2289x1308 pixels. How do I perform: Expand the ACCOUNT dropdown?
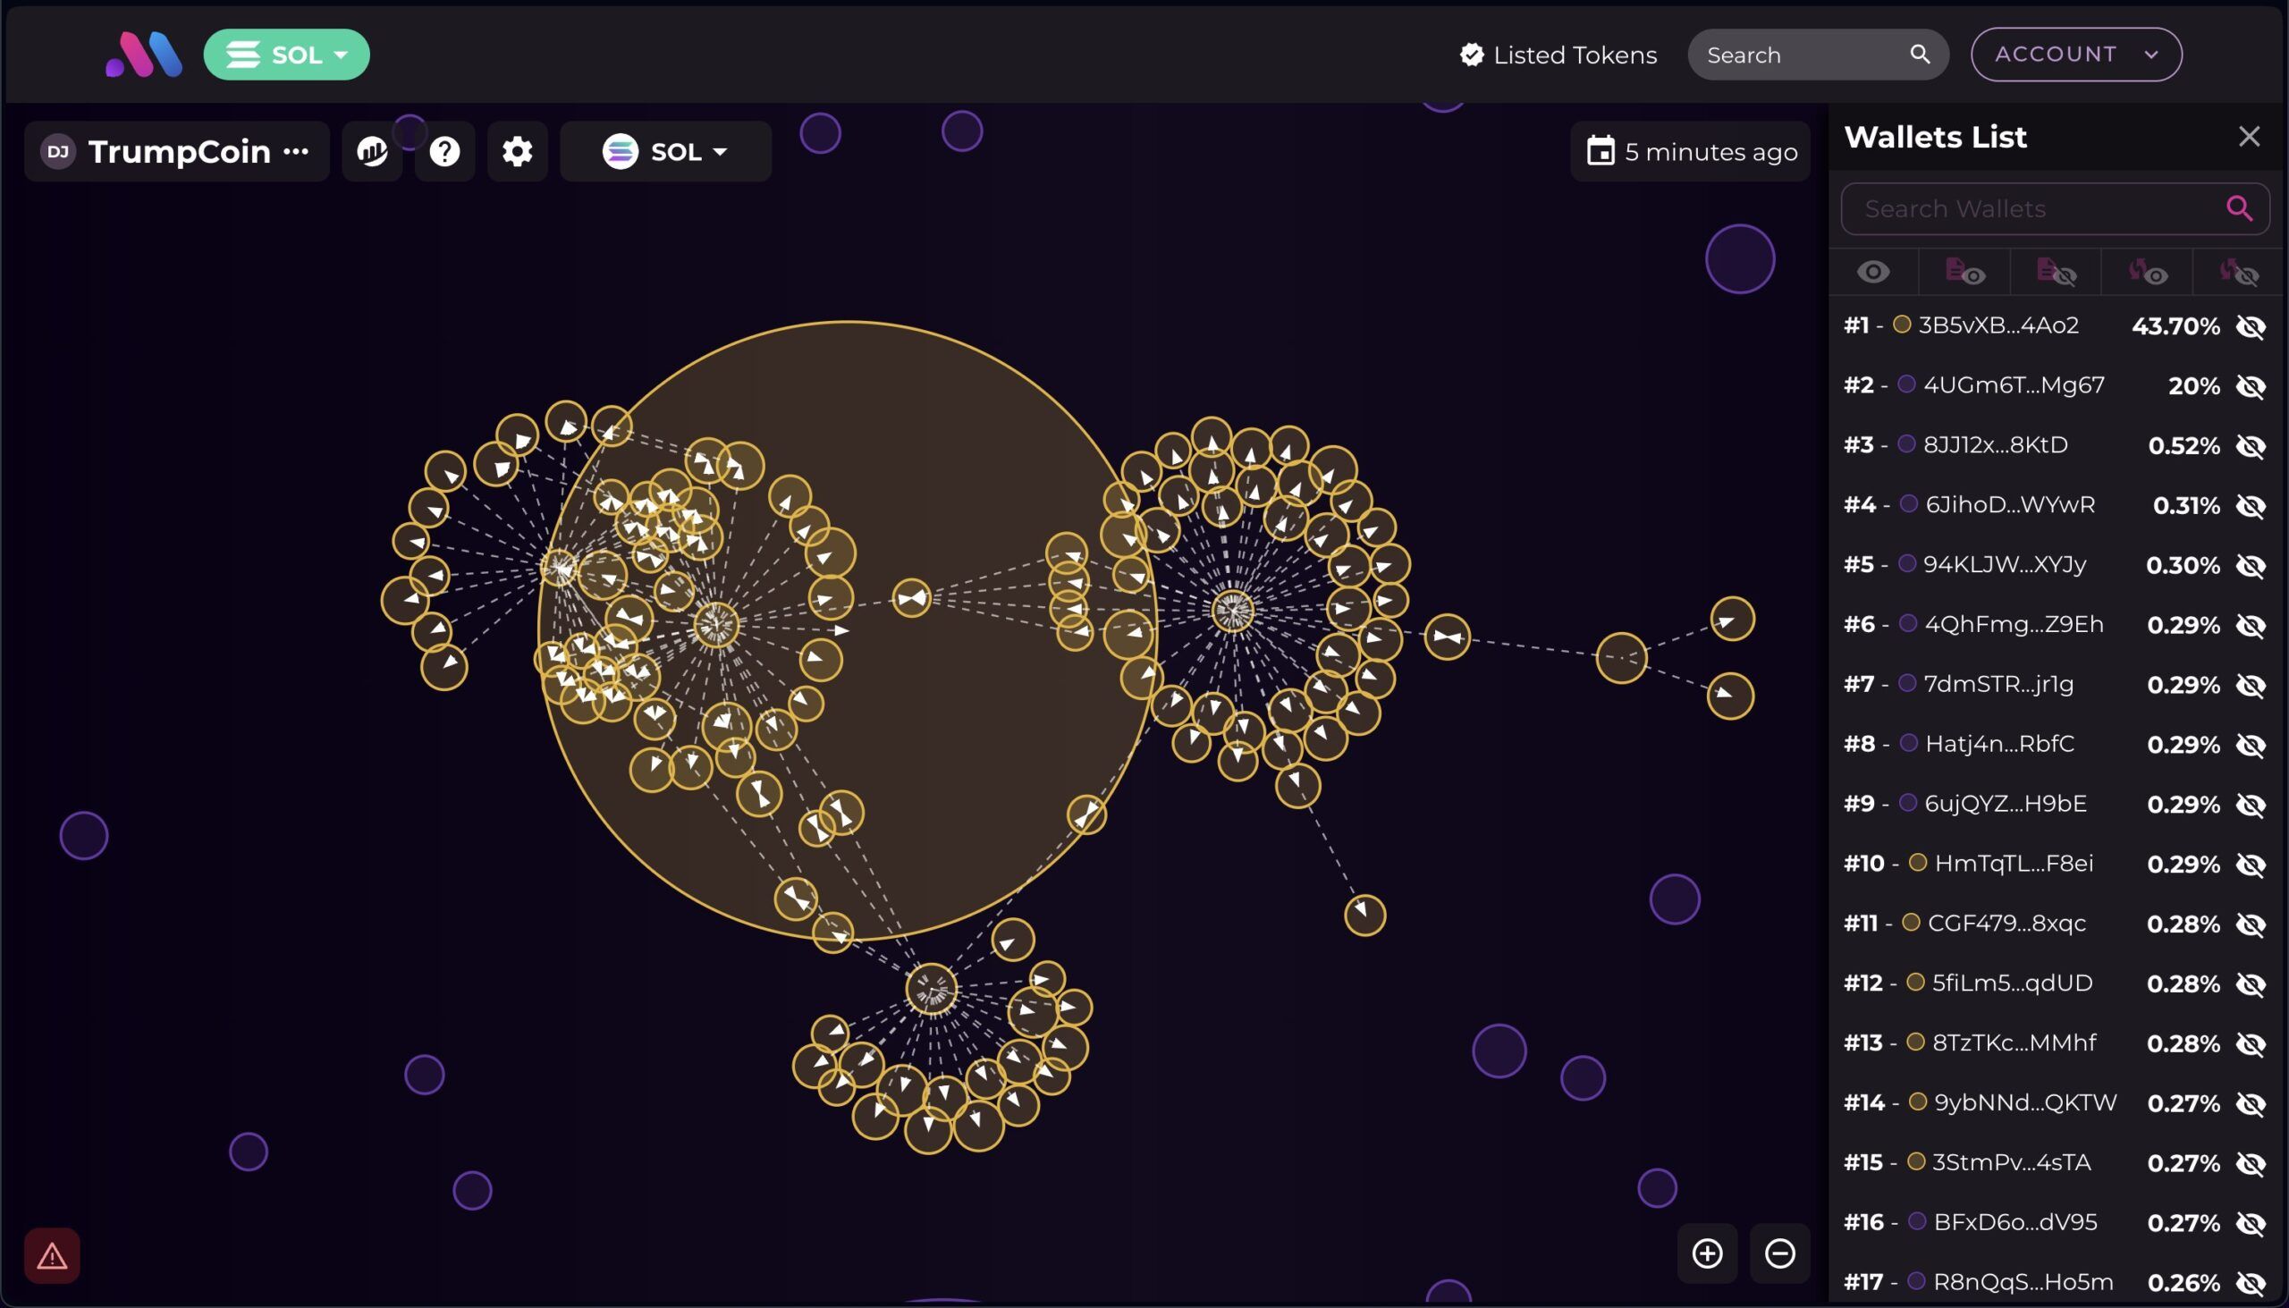[x=2076, y=55]
